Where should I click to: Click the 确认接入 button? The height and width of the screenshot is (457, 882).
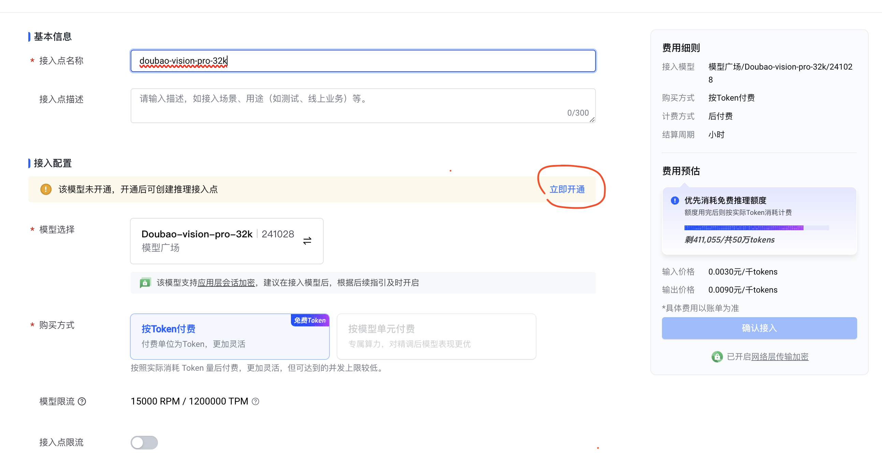coord(759,328)
